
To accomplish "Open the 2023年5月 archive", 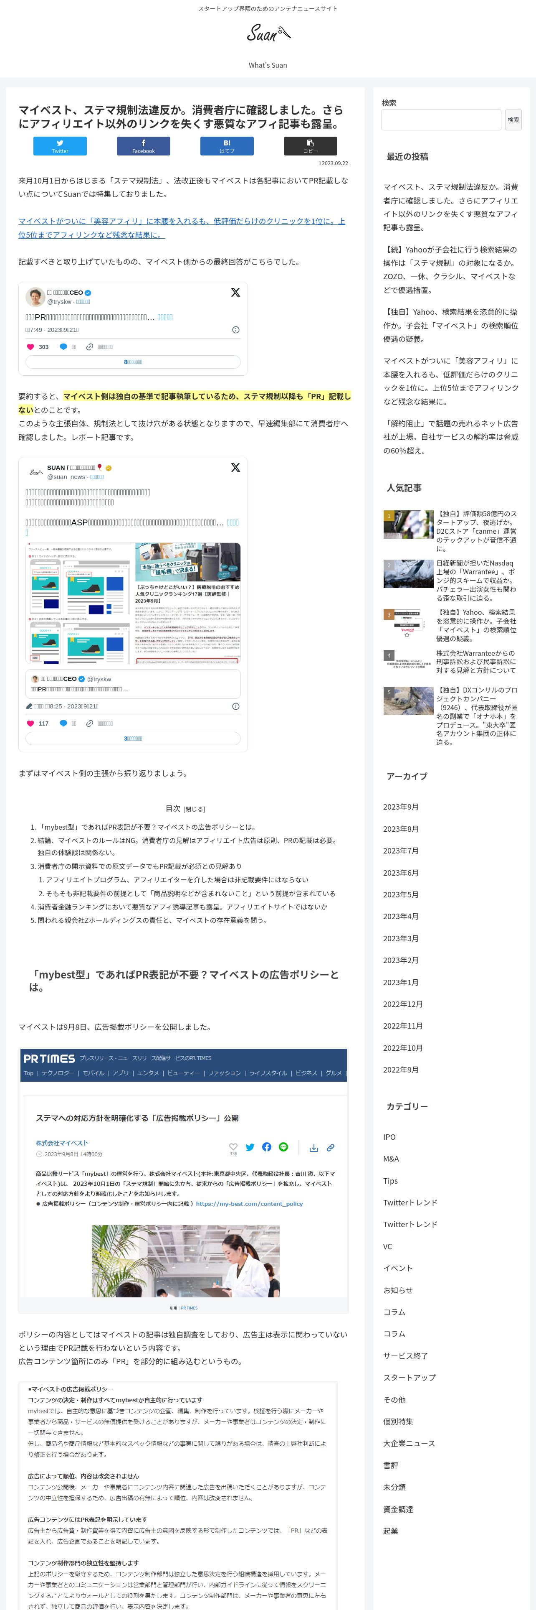I will pos(401,894).
